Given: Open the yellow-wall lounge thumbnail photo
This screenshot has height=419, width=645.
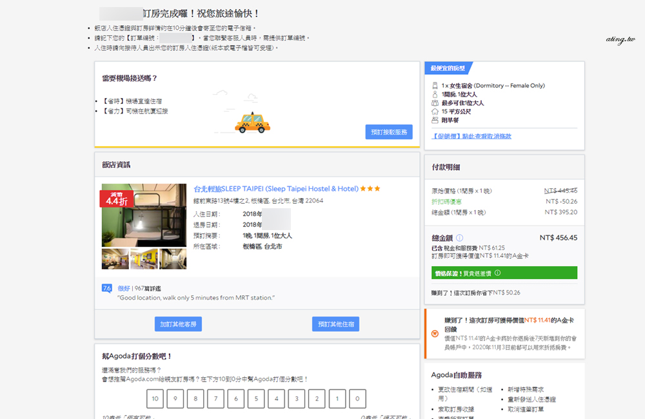Looking at the screenshot, I should point(144,258).
